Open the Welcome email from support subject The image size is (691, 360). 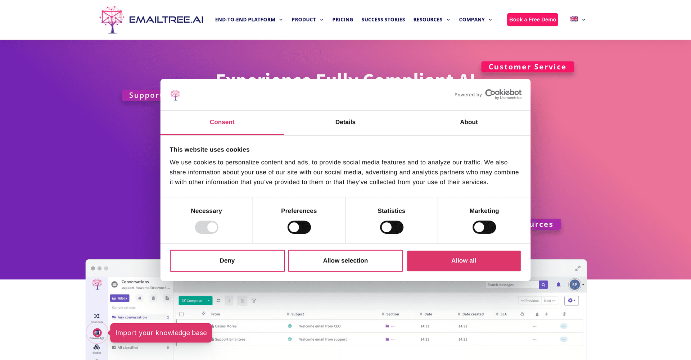click(x=323, y=340)
